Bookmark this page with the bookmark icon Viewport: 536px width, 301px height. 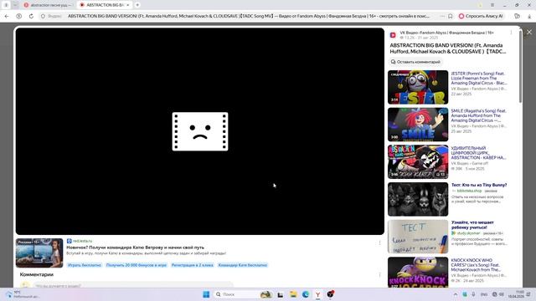point(451,16)
